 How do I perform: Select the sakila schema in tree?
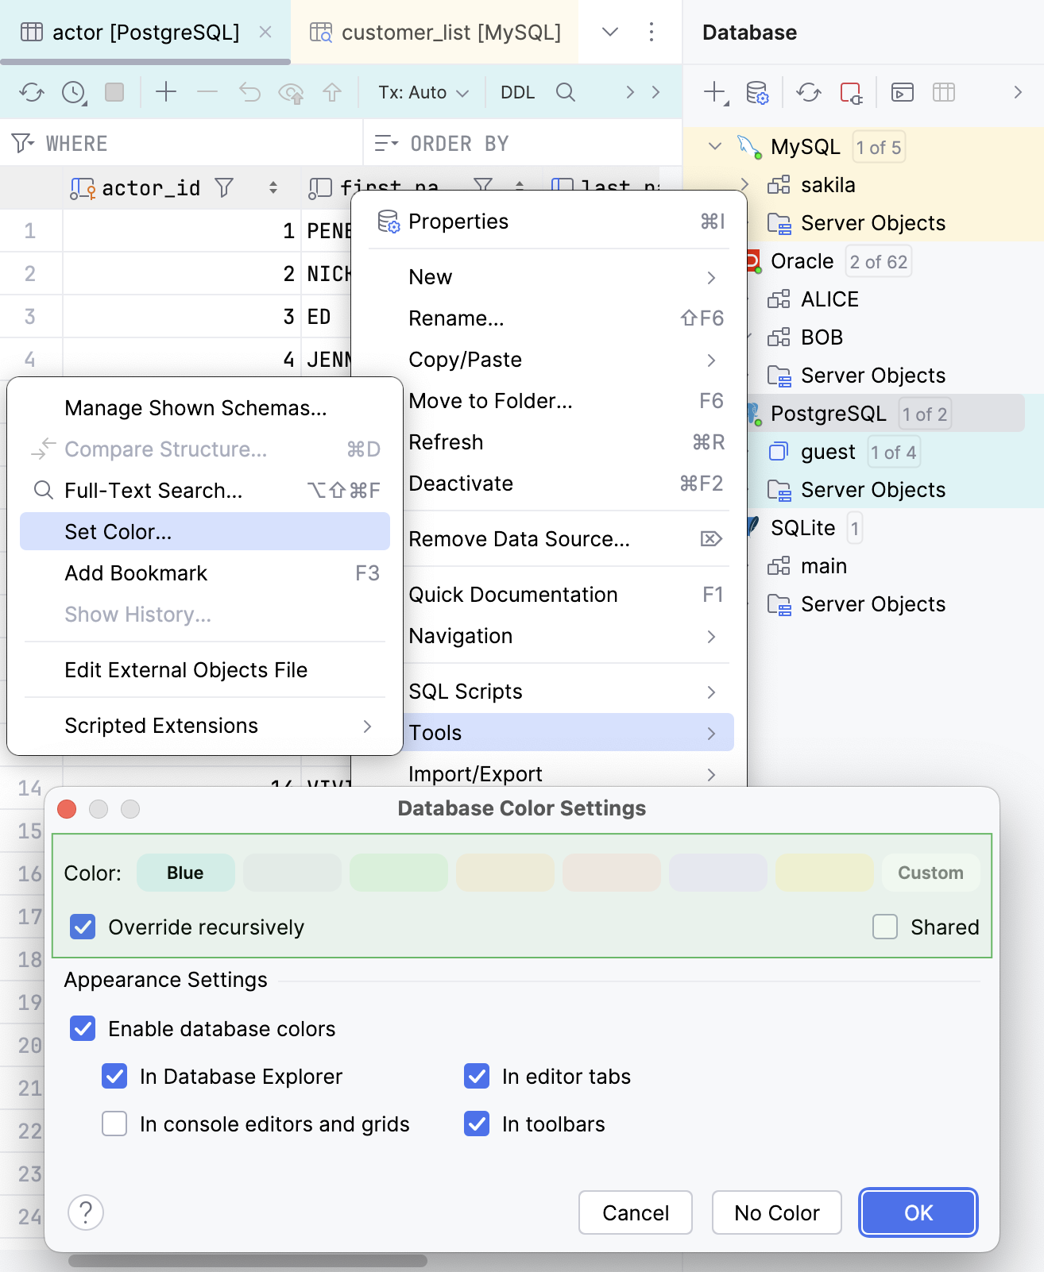(x=828, y=185)
